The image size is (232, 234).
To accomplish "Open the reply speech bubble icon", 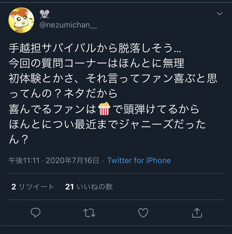I will 36,212.
